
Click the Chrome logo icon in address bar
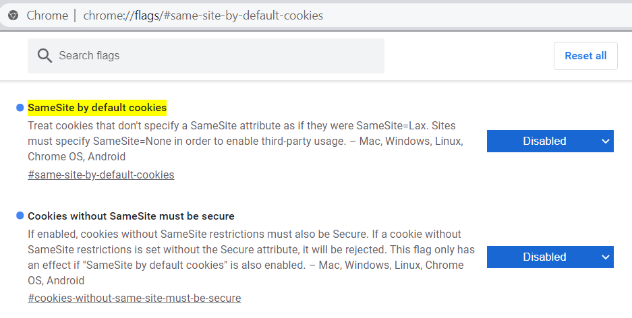pos(13,15)
